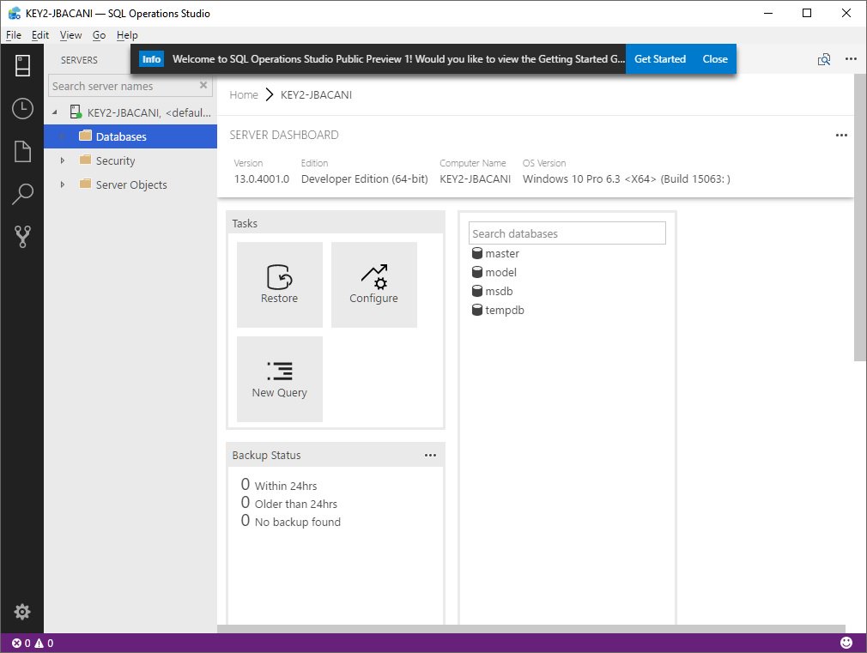The image size is (867, 653).
Task: Expand the Server Objects tree node
Action: (x=63, y=184)
